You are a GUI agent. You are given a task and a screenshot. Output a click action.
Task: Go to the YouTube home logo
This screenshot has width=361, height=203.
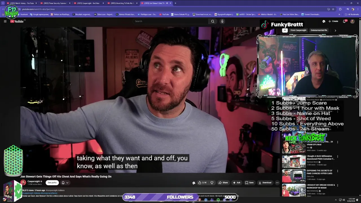(x=17, y=21)
